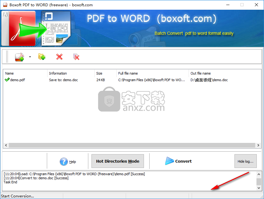Open Help via the question mark icon
The image size is (264, 199).
(63, 162)
